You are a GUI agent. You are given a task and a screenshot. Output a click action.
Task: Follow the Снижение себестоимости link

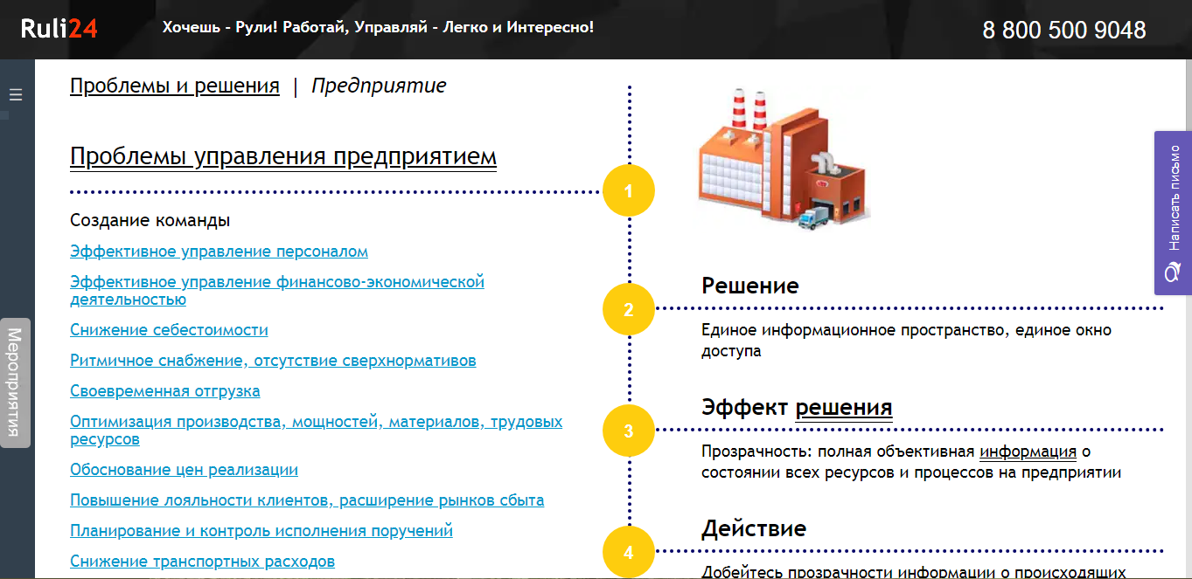tap(169, 329)
